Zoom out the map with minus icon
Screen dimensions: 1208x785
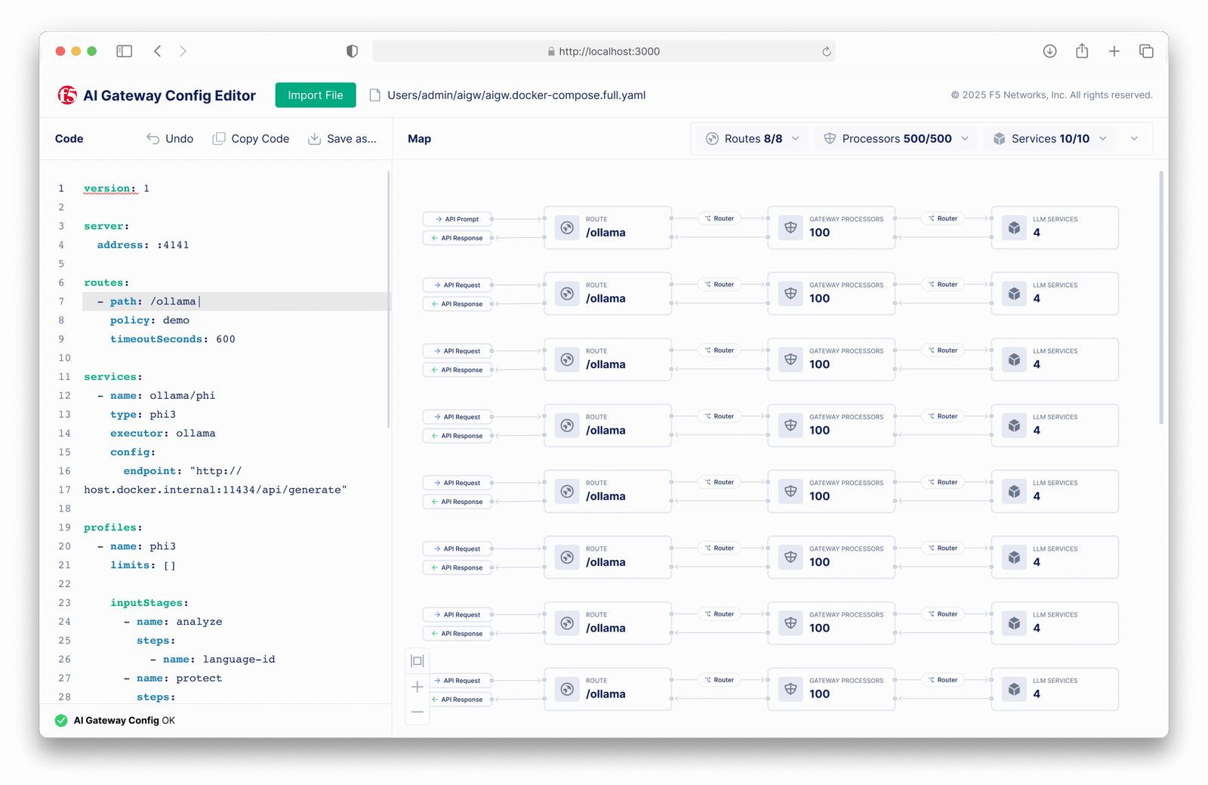tap(417, 712)
